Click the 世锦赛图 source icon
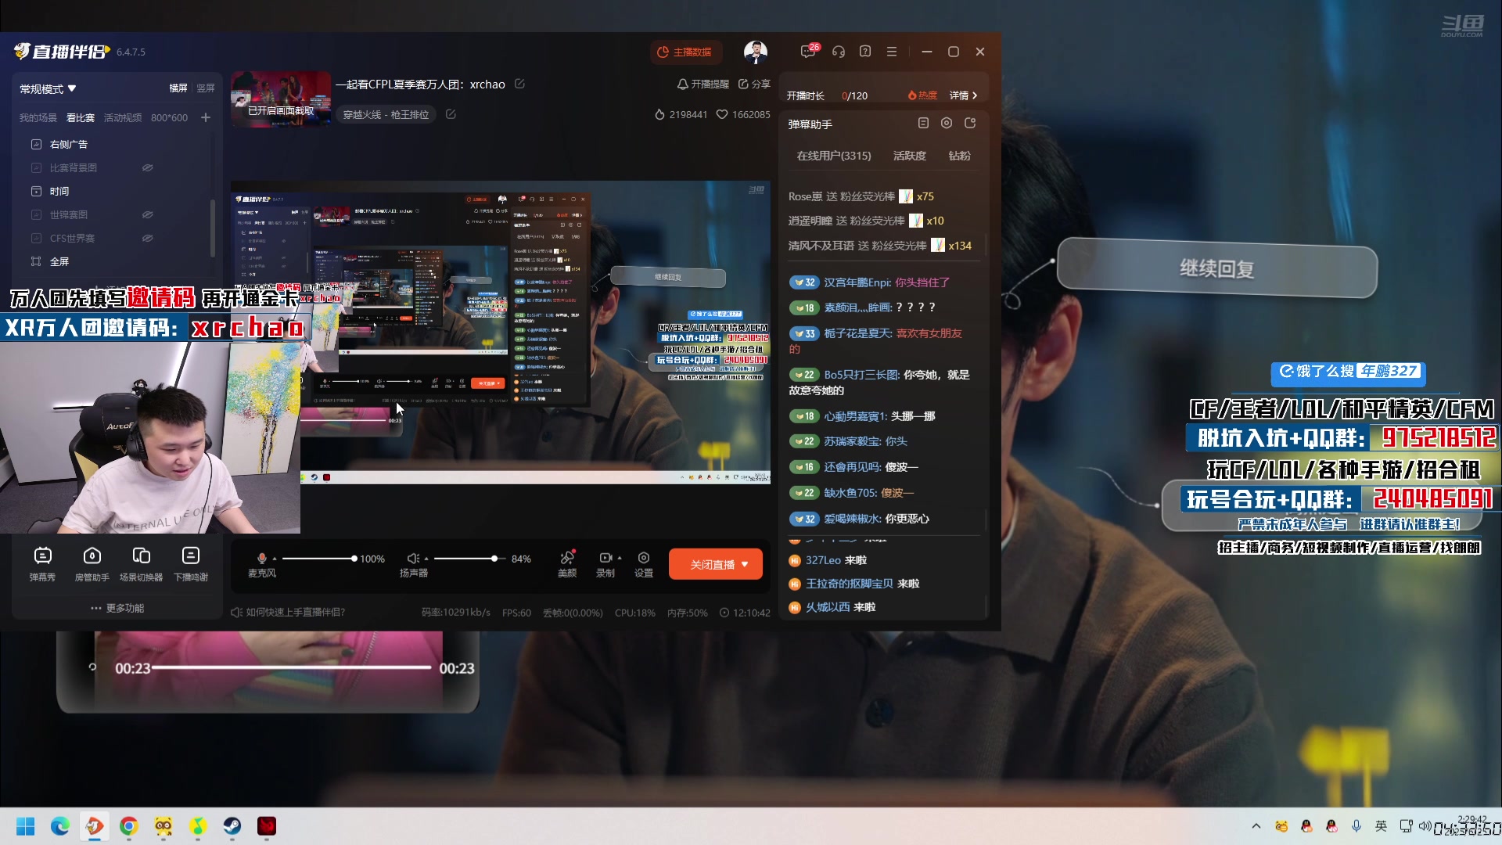Viewport: 1502px width, 845px height. tap(36, 214)
